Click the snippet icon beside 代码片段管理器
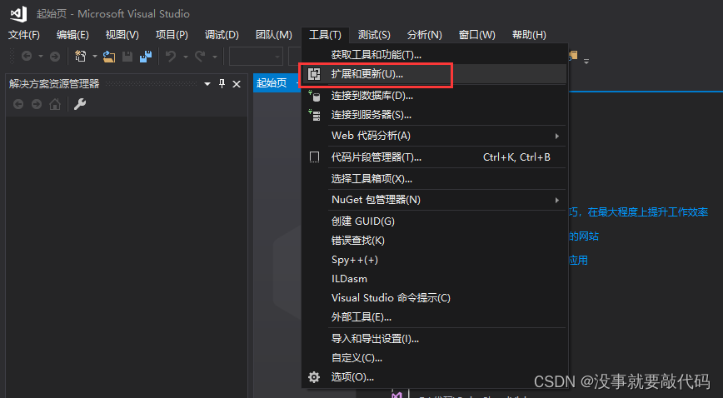The image size is (723, 398). (314, 157)
